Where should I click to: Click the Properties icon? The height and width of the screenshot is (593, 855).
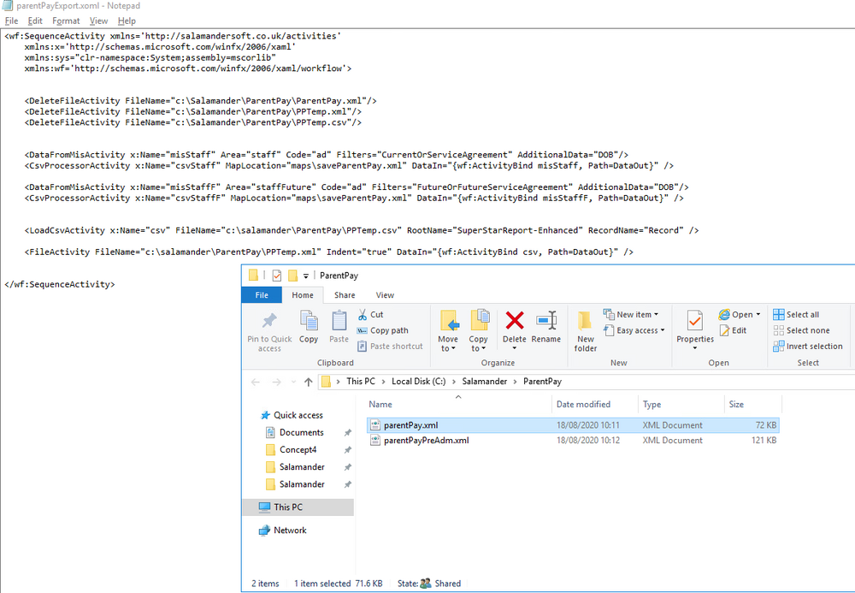coord(694,321)
